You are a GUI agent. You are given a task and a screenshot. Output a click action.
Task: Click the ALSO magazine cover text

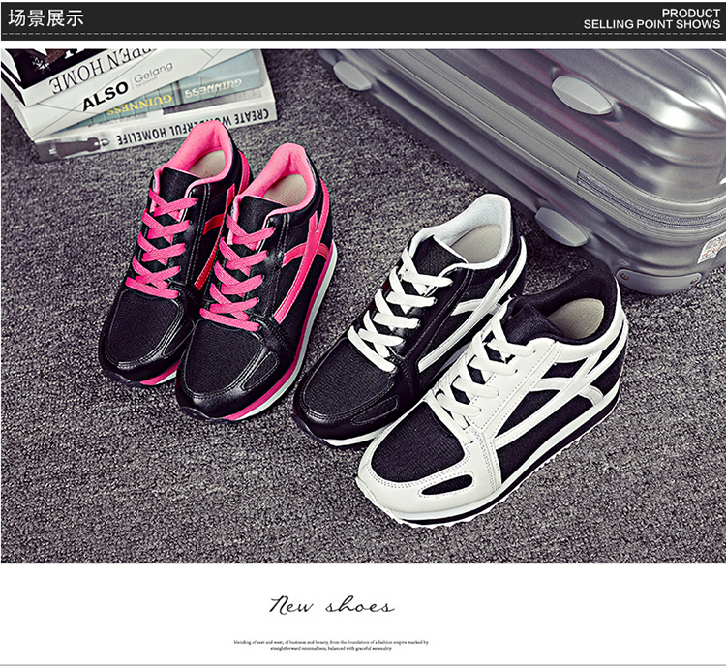pos(105,96)
